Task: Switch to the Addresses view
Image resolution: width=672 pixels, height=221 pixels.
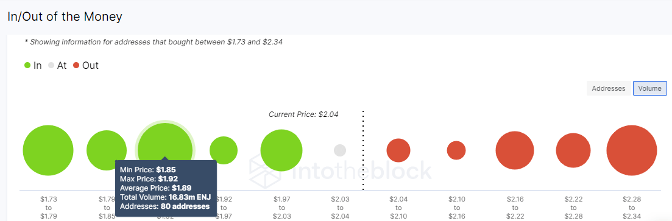Action: (609, 89)
